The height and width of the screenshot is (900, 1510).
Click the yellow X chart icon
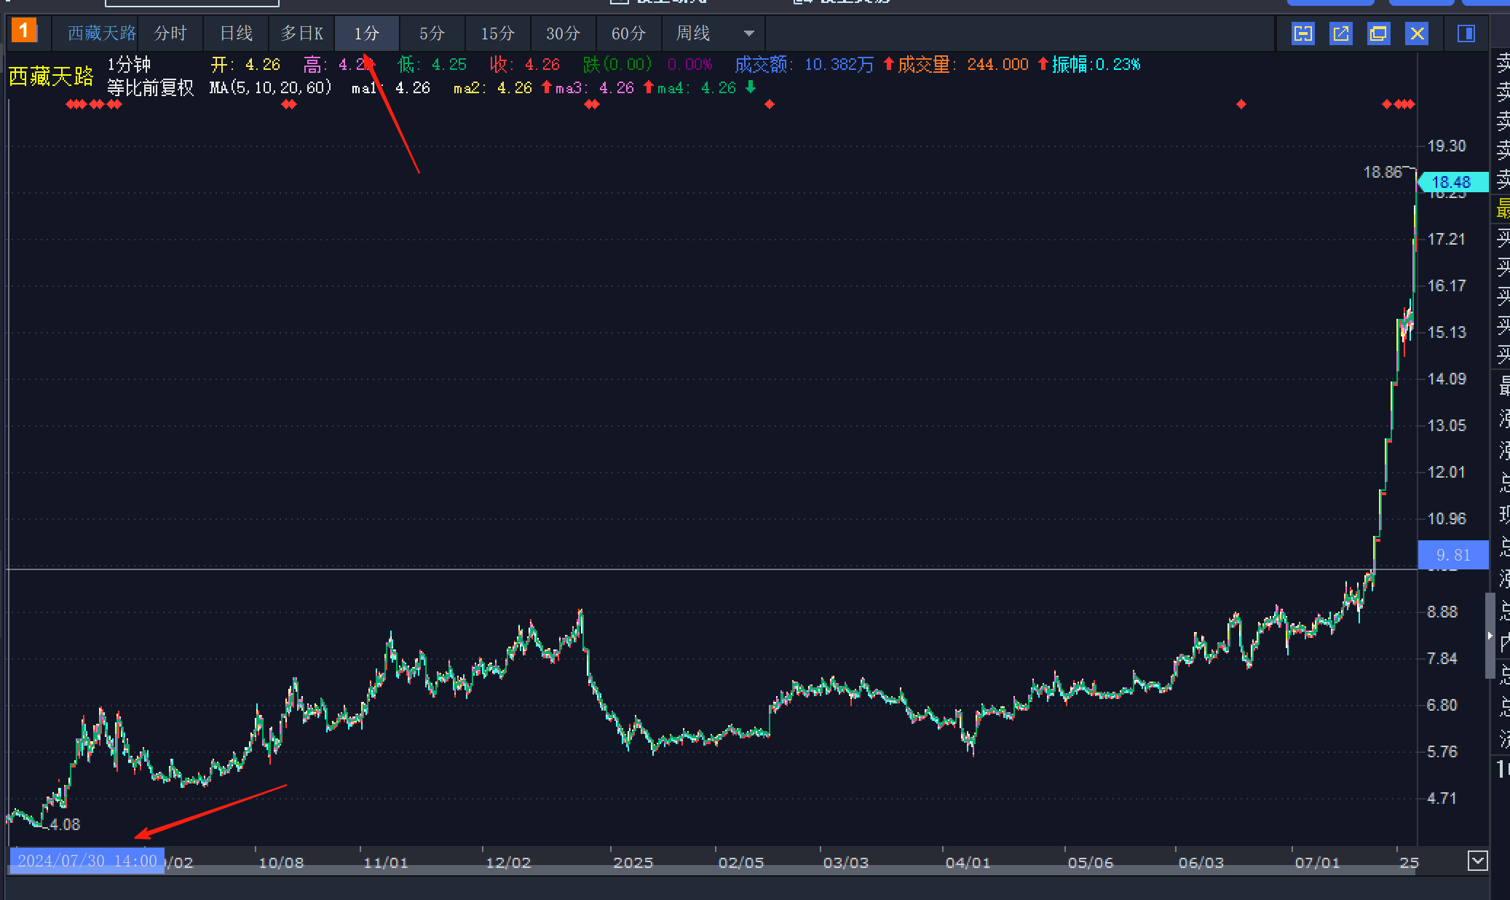pyautogui.click(x=1416, y=33)
